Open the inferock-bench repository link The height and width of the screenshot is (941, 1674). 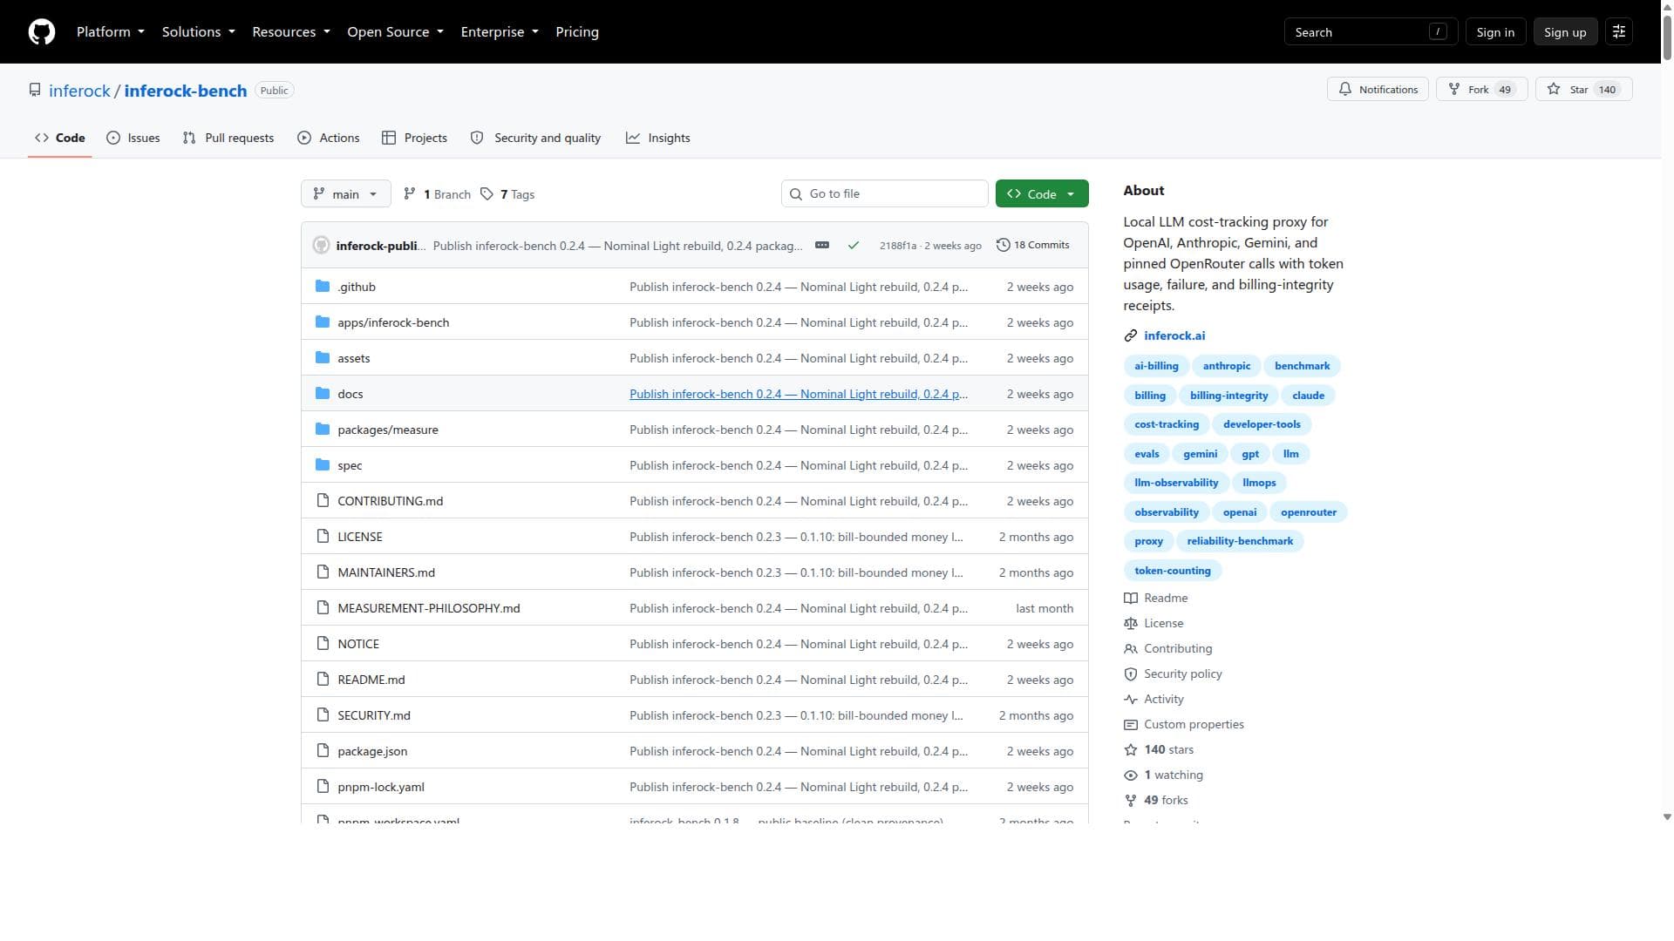pyautogui.click(x=186, y=91)
